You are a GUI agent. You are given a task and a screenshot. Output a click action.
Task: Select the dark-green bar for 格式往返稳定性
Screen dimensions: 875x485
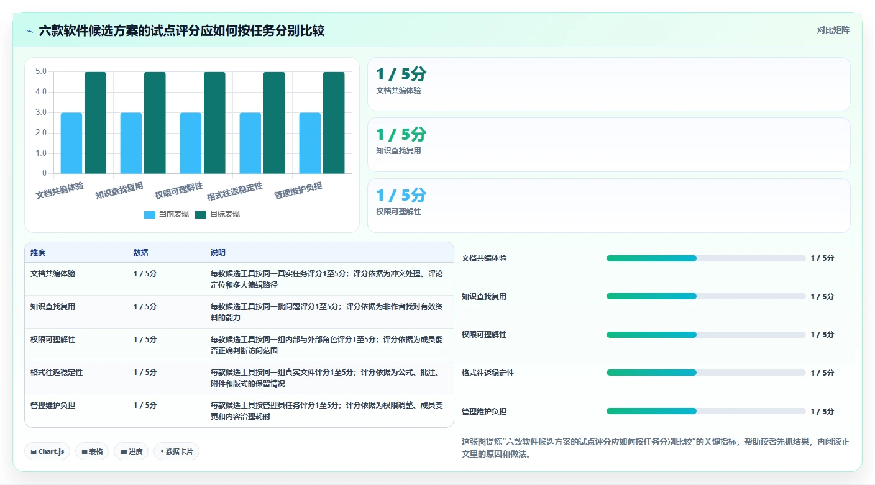pos(274,122)
